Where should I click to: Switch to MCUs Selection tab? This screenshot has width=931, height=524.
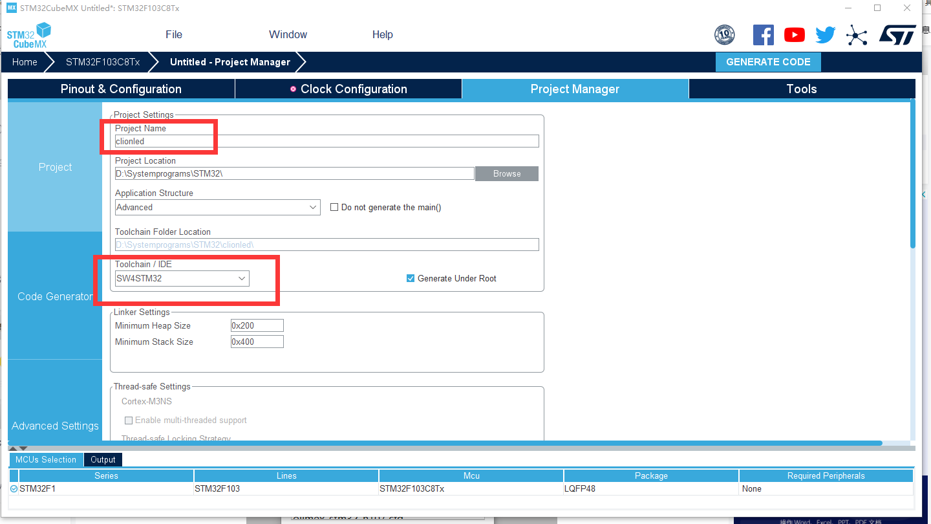[46, 460]
